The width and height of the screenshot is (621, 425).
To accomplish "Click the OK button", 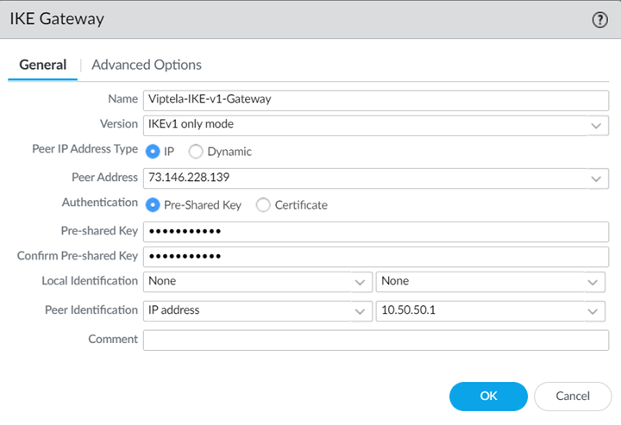I will tap(488, 396).
